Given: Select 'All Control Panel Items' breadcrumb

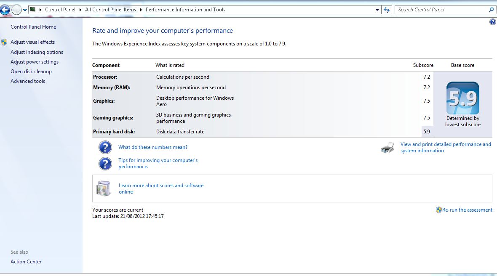Looking at the screenshot, I should click(x=110, y=10).
